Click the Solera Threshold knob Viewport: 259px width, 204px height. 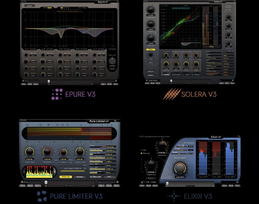tap(166, 64)
